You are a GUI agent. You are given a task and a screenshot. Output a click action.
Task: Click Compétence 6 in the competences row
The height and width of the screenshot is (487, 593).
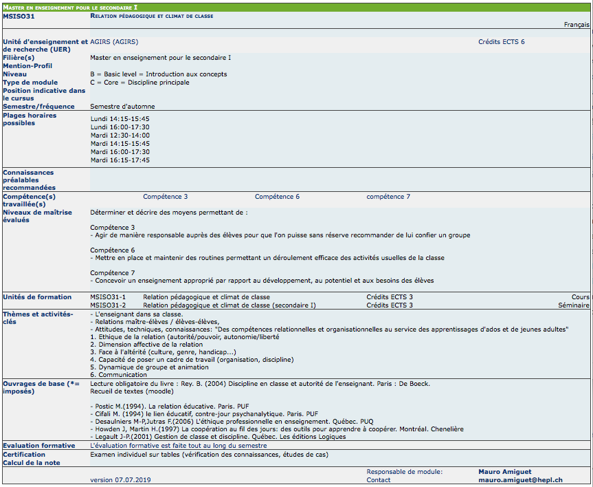coord(277,197)
